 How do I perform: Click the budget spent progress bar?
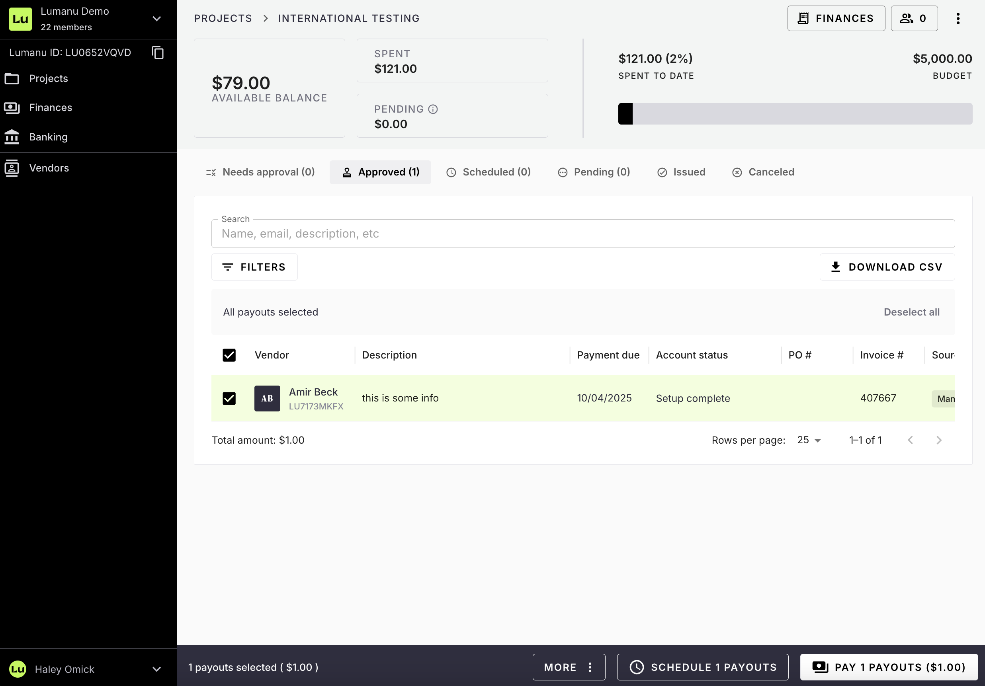tap(795, 114)
